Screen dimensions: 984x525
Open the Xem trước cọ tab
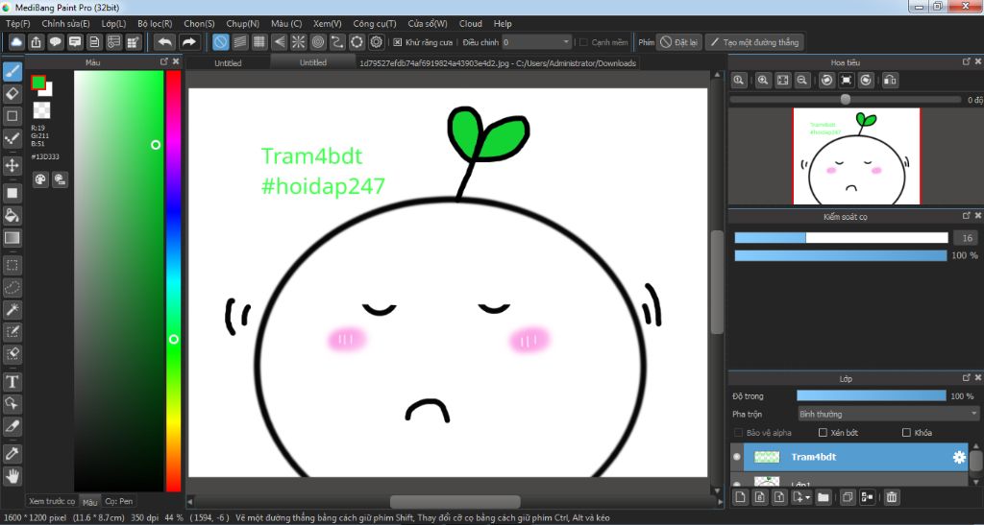pos(52,501)
